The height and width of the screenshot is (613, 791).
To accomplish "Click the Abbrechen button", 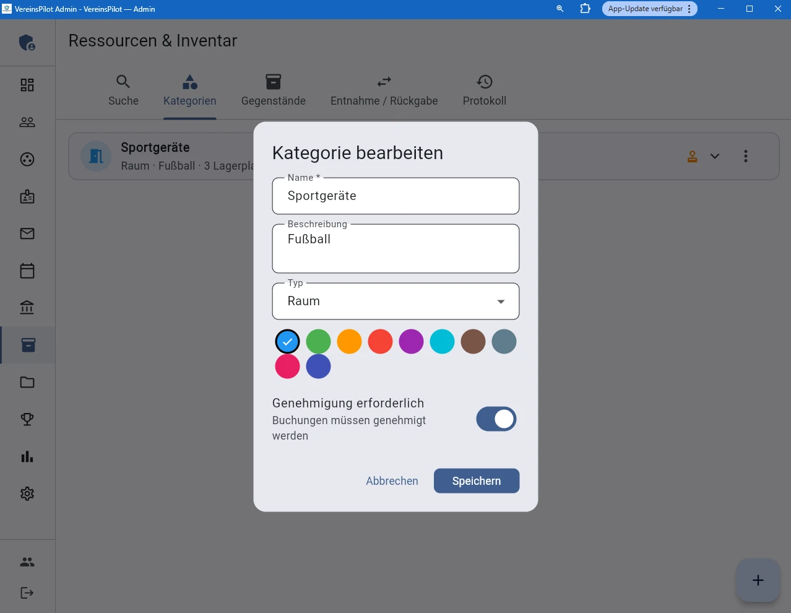I will pyautogui.click(x=392, y=480).
